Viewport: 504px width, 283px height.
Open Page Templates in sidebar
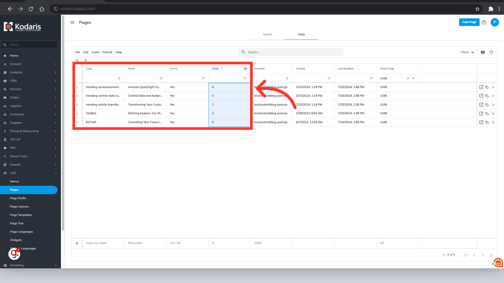(x=21, y=215)
